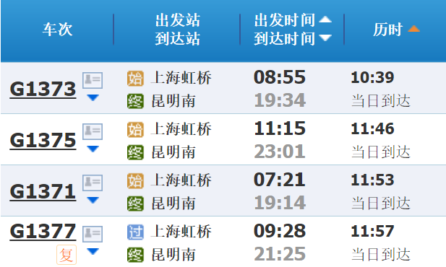
Task: Open the ID card icon beside G1377
Action: pos(93,234)
